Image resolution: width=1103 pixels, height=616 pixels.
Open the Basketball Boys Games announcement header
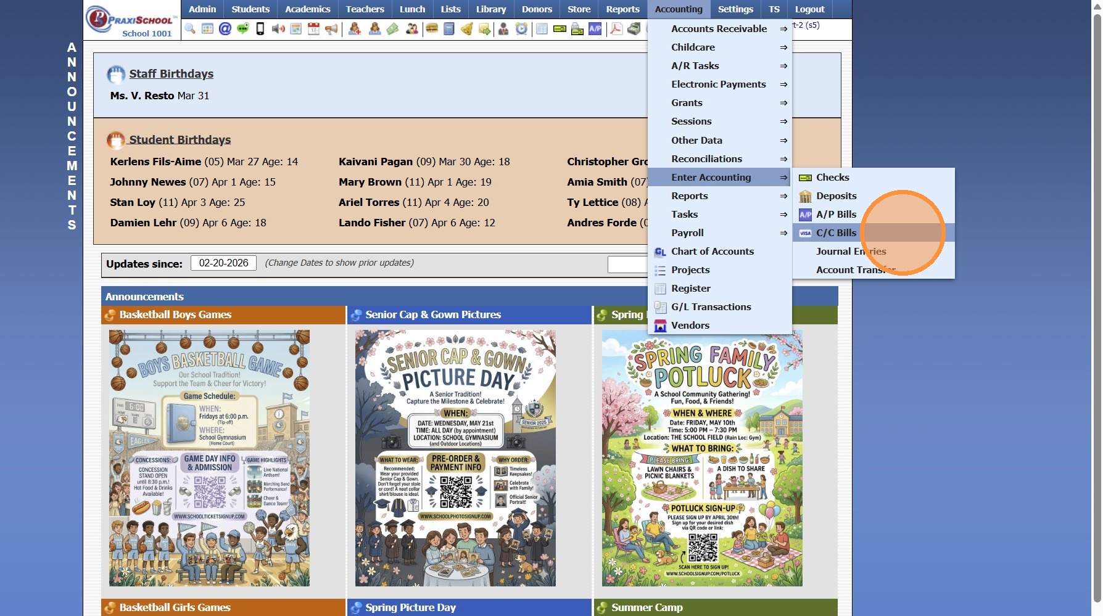(224, 315)
